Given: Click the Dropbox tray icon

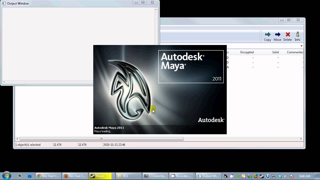Looking at the screenshot, I should pos(280,176).
